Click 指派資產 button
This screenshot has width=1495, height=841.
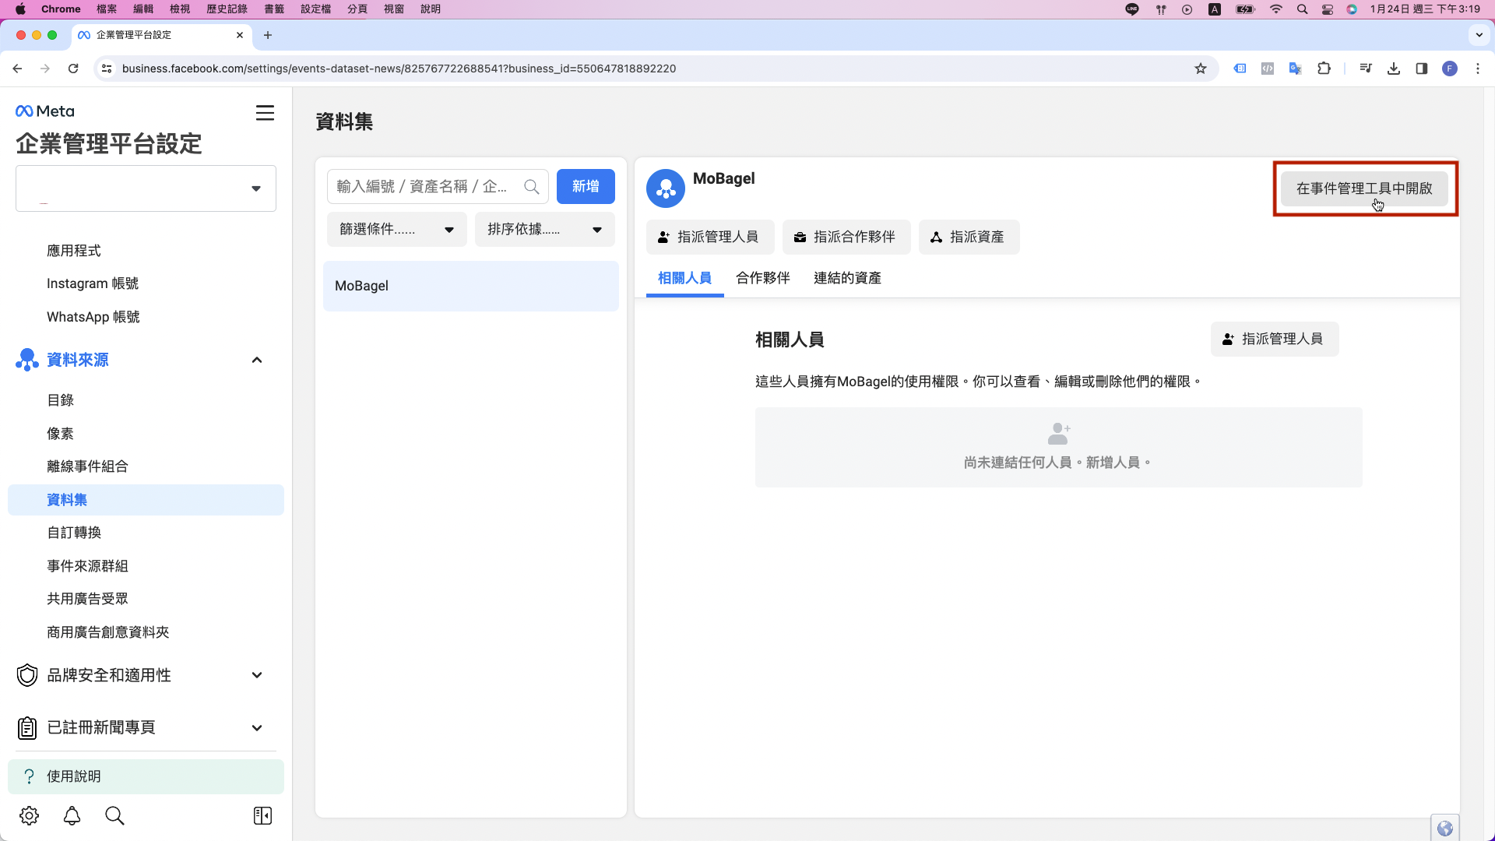click(969, 237)
